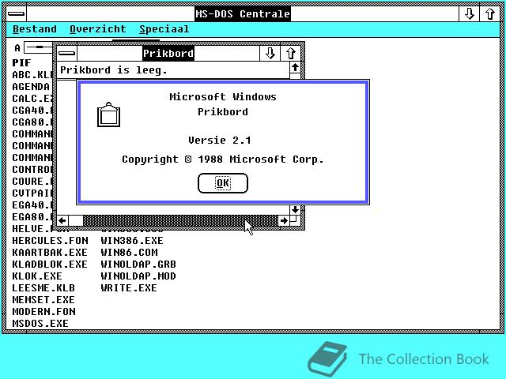Click the MS-DOS Centrale title bar

(243, 14)
